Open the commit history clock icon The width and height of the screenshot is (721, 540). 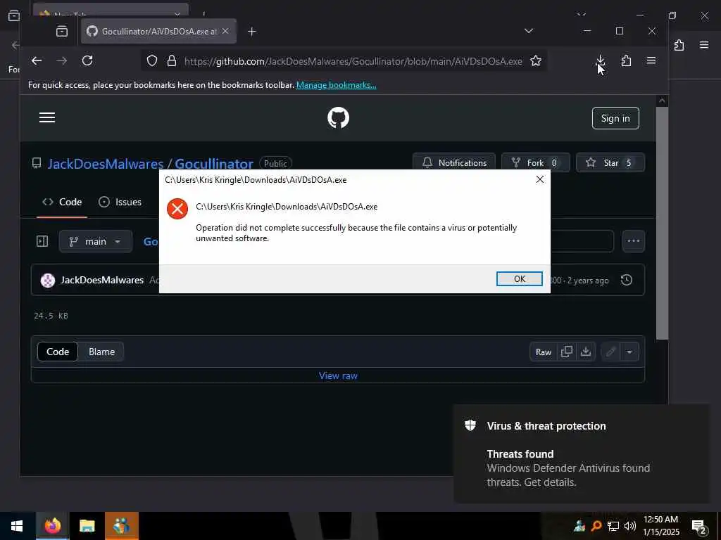[626, 280]
